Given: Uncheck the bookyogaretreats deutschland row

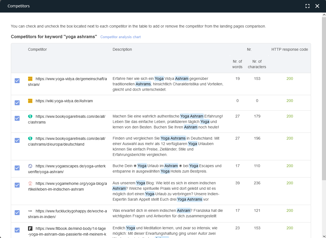Looking at the screenshot, I should click(x=17, y=140).
